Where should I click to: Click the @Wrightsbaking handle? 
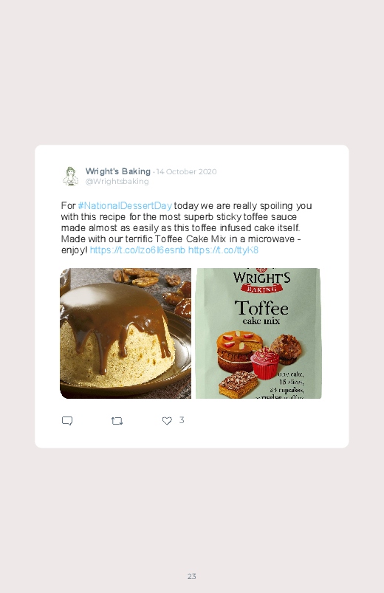[x=117, y=182]
